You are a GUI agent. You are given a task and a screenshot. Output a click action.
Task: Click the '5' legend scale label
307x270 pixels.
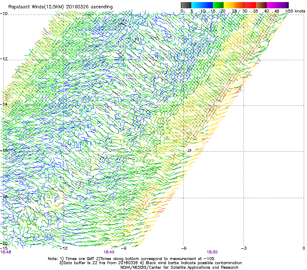[192, 11]
